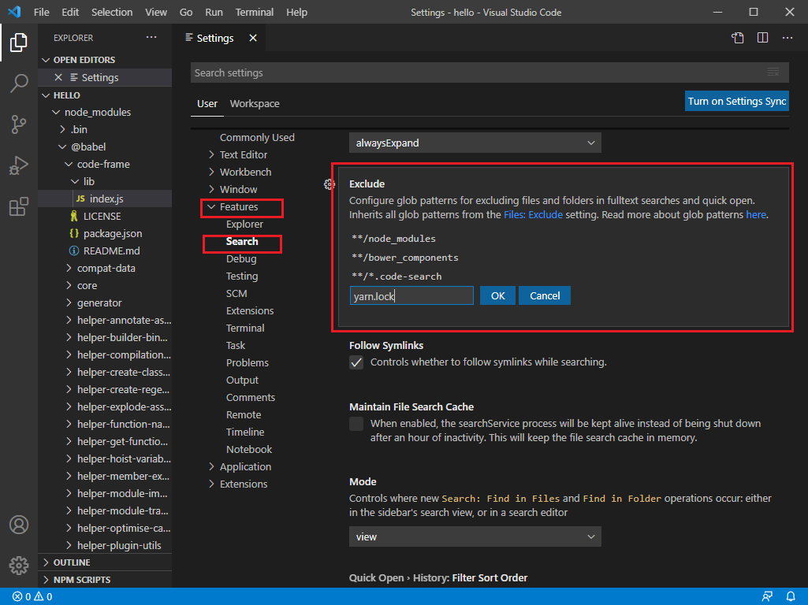This screenshot has height=605, width=808.
Task: Open the Edit menu
Action: pyautogui.click(x=70, y=12)
